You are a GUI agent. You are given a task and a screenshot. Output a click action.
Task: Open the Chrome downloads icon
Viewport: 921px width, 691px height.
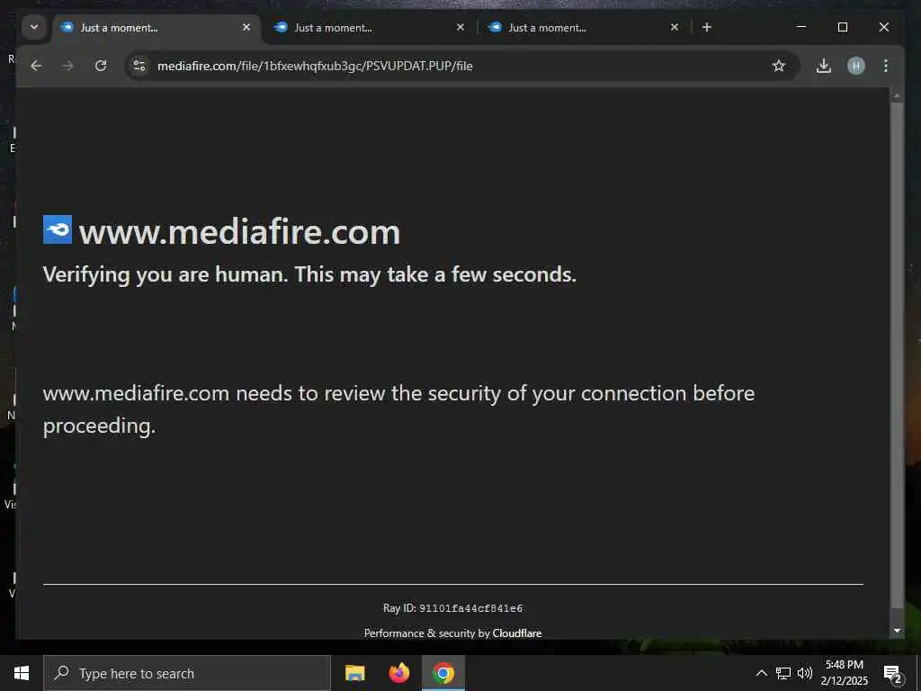click(x=824, y=66)
